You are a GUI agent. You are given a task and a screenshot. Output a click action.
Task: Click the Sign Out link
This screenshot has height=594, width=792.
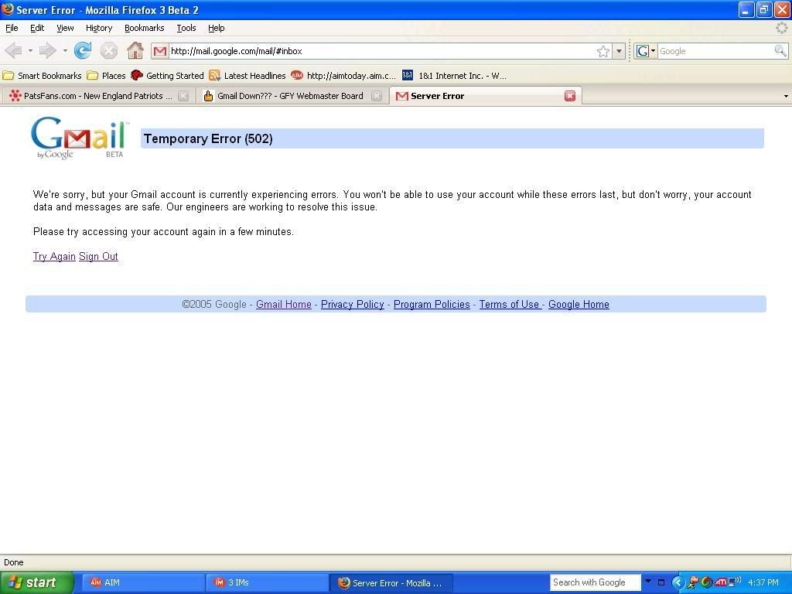pos(98,257)
